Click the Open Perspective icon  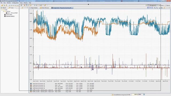pyautogui.click(x=146, y=5)
